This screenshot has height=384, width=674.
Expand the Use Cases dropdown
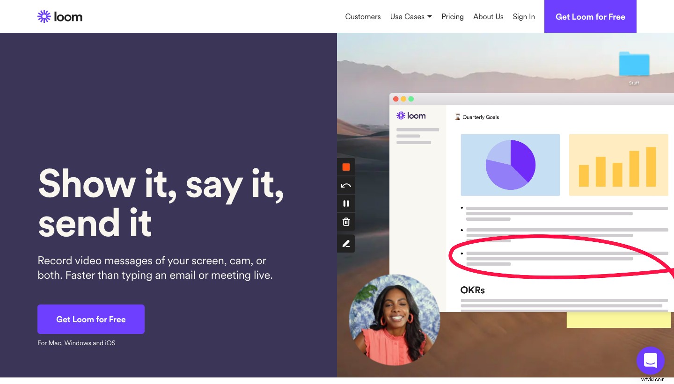click(x=410, y=17)
